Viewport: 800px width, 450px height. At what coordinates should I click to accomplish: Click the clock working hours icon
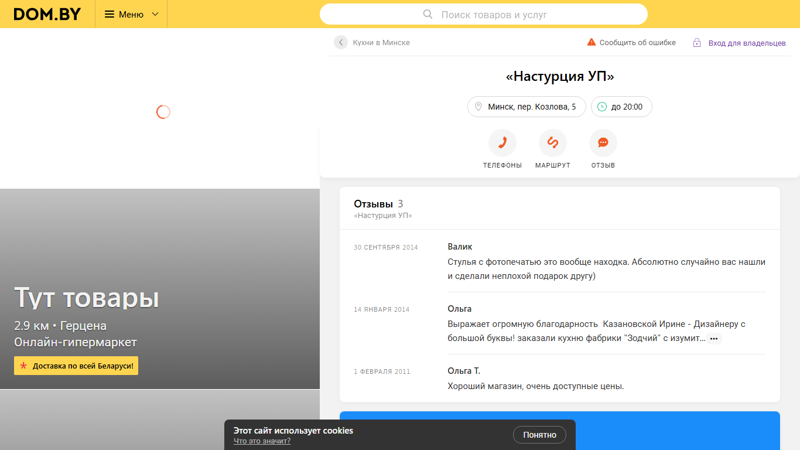pos(602,107)
